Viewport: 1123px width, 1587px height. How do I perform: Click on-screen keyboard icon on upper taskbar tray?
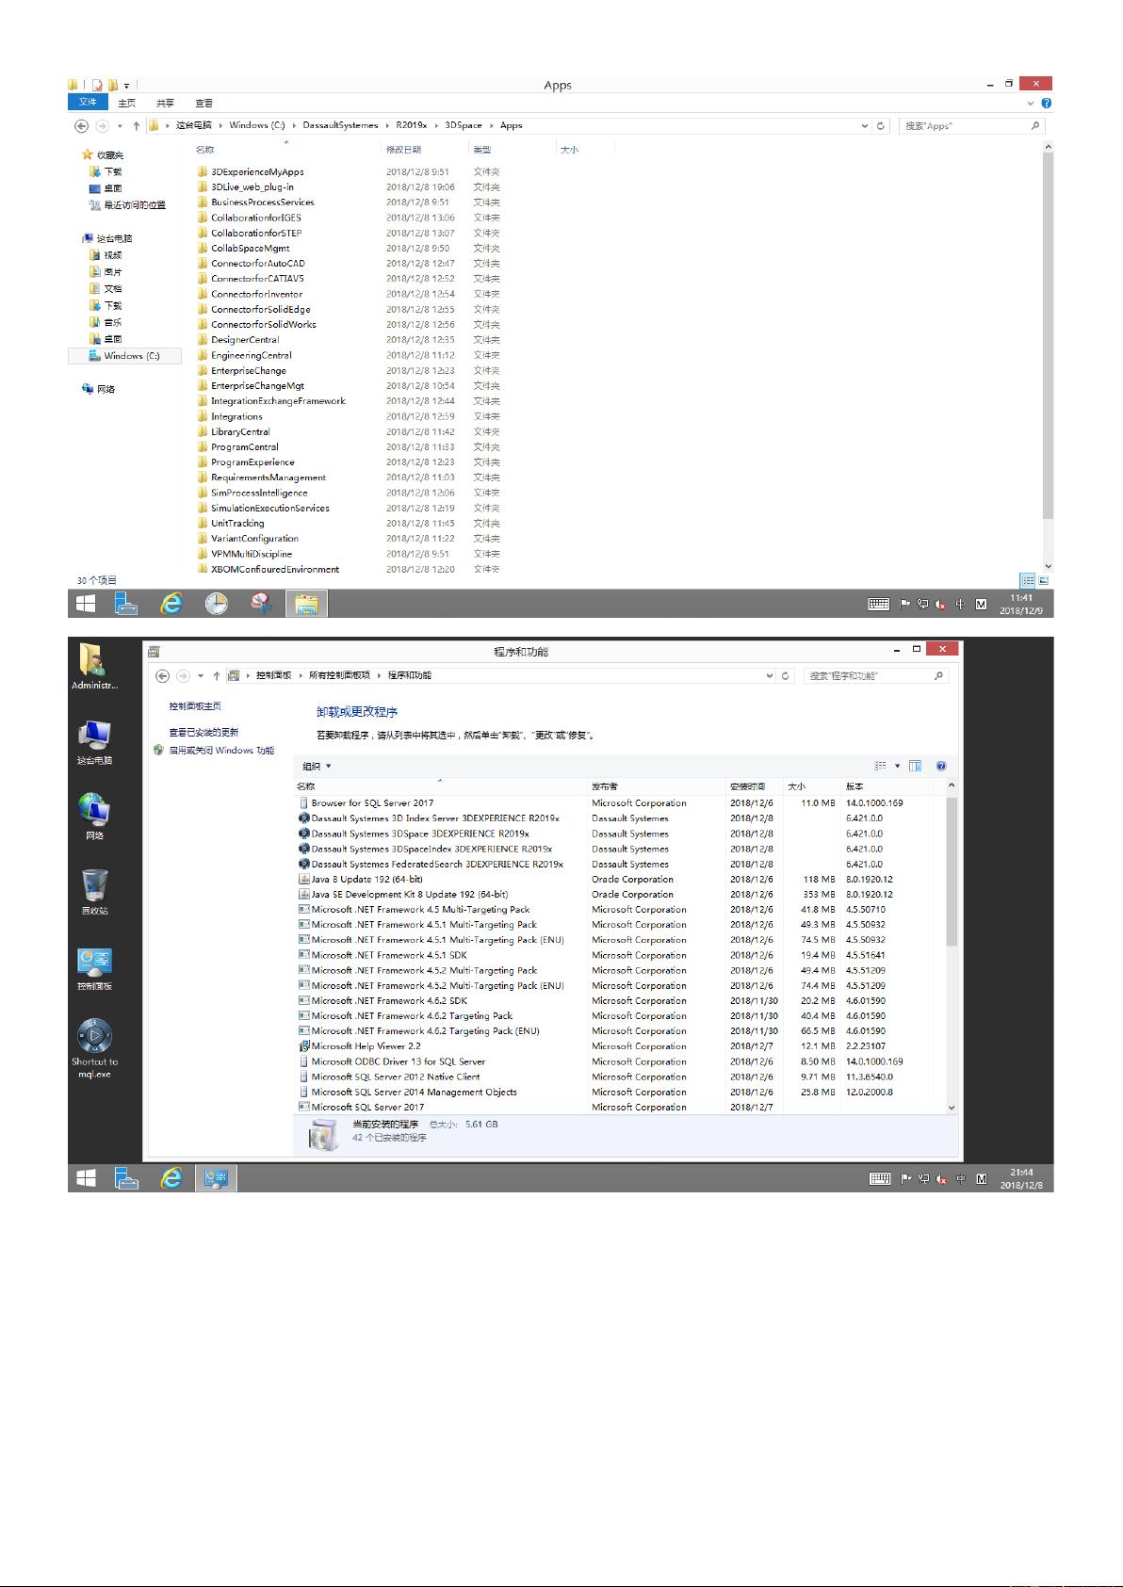pos(878,604)
